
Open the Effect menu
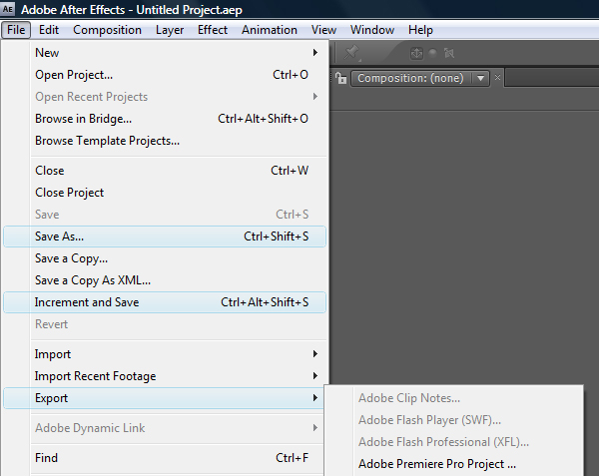tap(213, 30)
